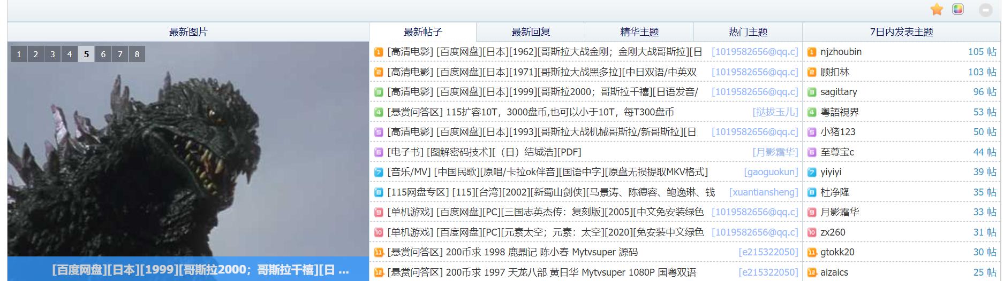
Task: Open author link 拔拔玉儿
Action: tap(775, 112)
